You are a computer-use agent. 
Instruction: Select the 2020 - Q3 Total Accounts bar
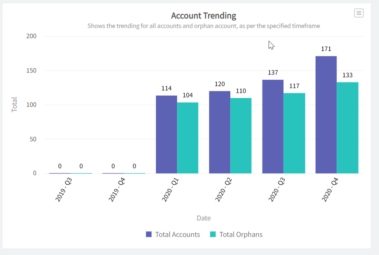tap(273, 126)
